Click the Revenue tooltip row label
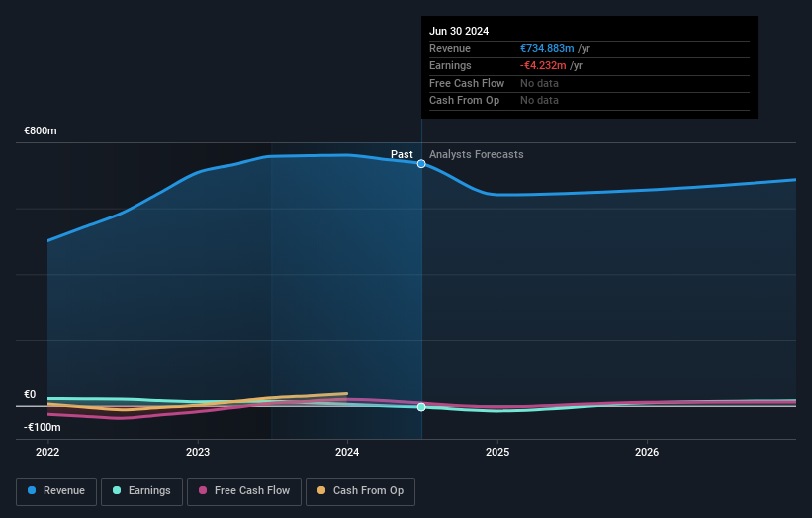812x518 pixels. [x=450, y=48]
